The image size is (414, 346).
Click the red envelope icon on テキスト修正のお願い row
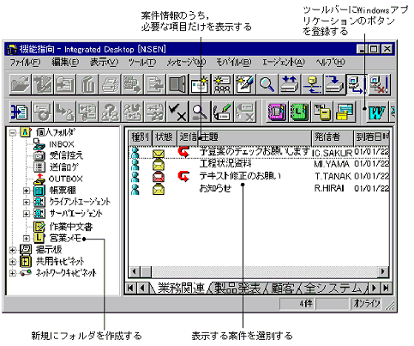tap(159, 177)
